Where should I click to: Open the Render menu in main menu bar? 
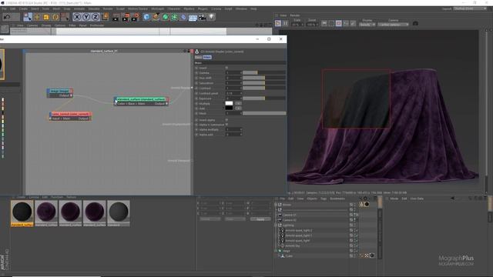108,8
